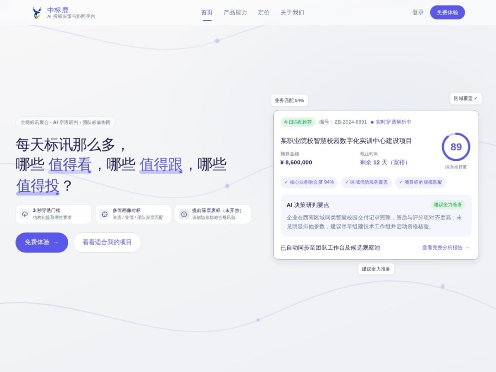
Task: Click the 全网标讯聚合 tagline pill
Action: 65,123
